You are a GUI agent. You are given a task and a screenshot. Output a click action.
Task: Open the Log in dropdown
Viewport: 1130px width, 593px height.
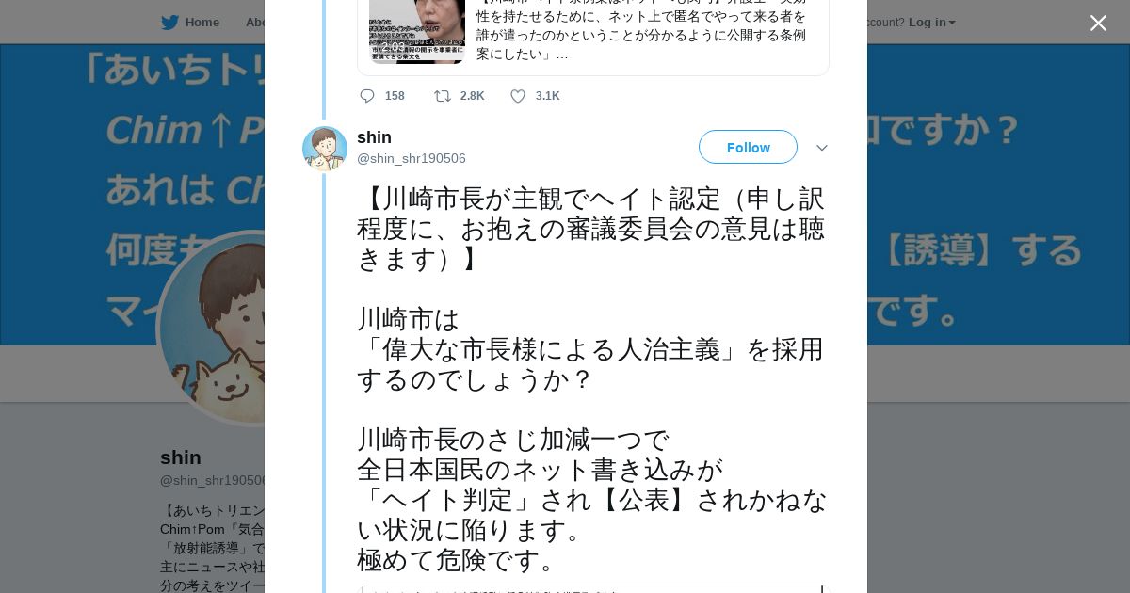931,23
